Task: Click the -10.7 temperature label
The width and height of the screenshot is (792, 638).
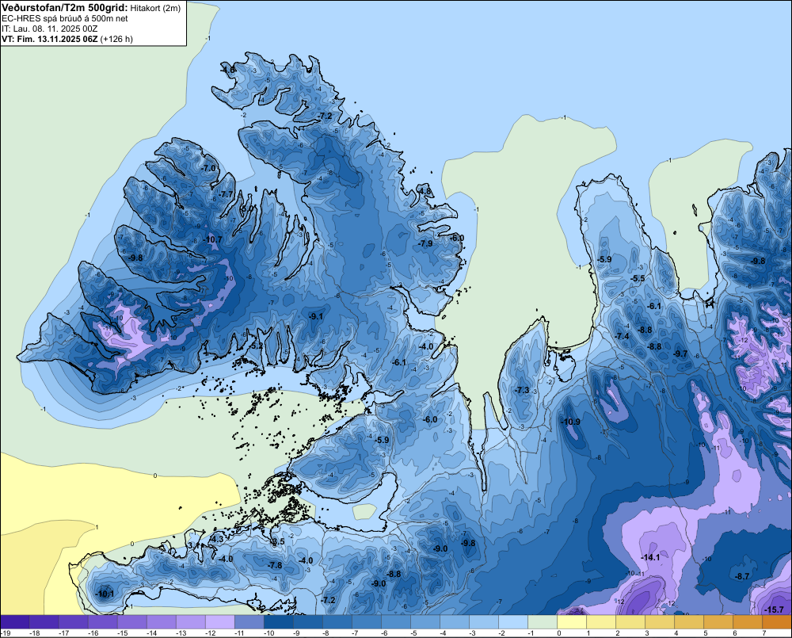Action: [212, 239]
